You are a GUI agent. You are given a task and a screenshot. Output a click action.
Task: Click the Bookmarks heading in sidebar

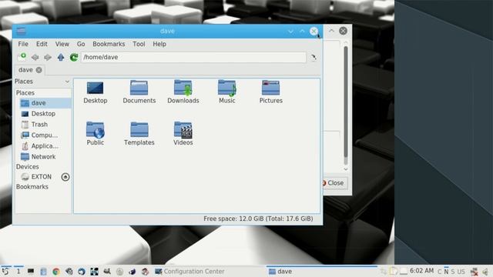[x=32, y=186]
